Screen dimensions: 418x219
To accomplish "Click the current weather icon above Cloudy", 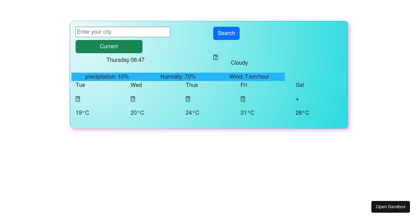I will click(215, 57).
